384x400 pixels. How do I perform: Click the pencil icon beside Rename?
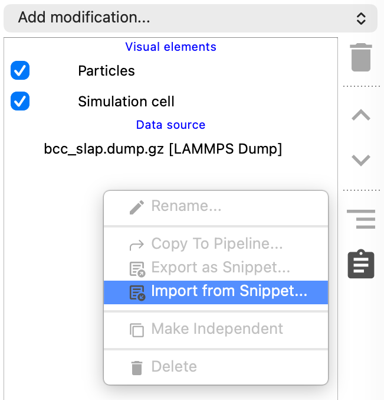[137, 207]
